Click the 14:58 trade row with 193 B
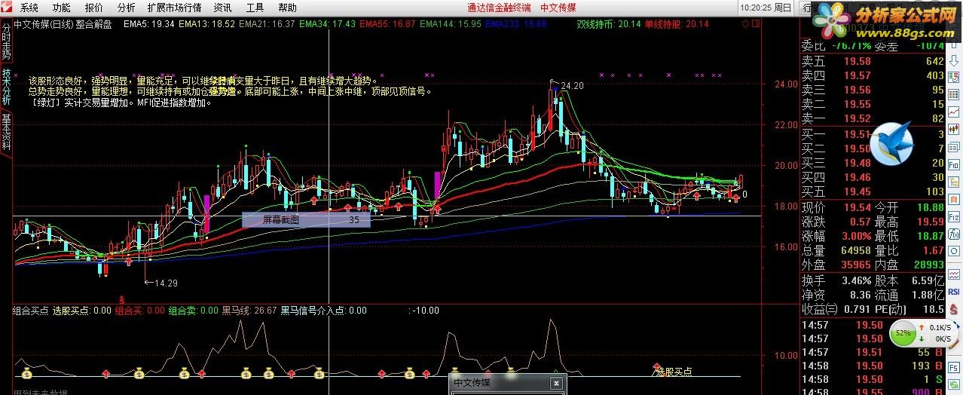 (873, 366)
